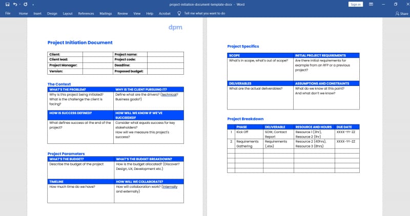This screenshot has height=216, width=410.
Task: Switch to the Mailings tab
Action: 106,13
